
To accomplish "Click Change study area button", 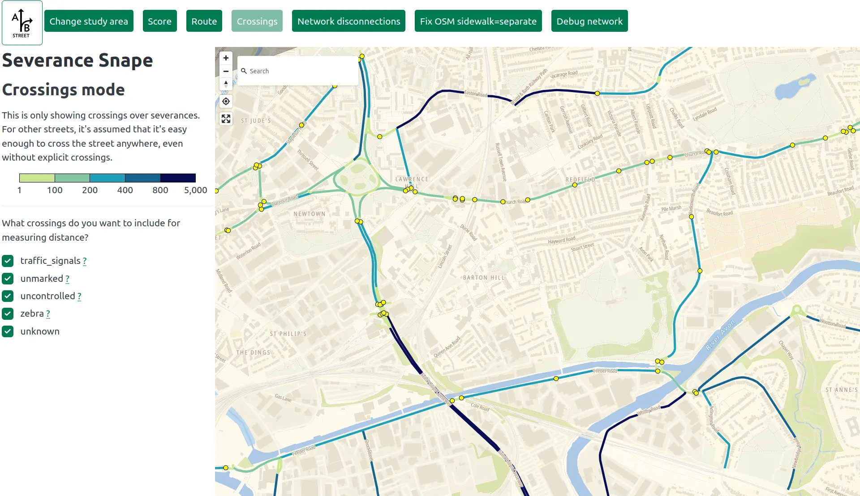I will (89, 21).
